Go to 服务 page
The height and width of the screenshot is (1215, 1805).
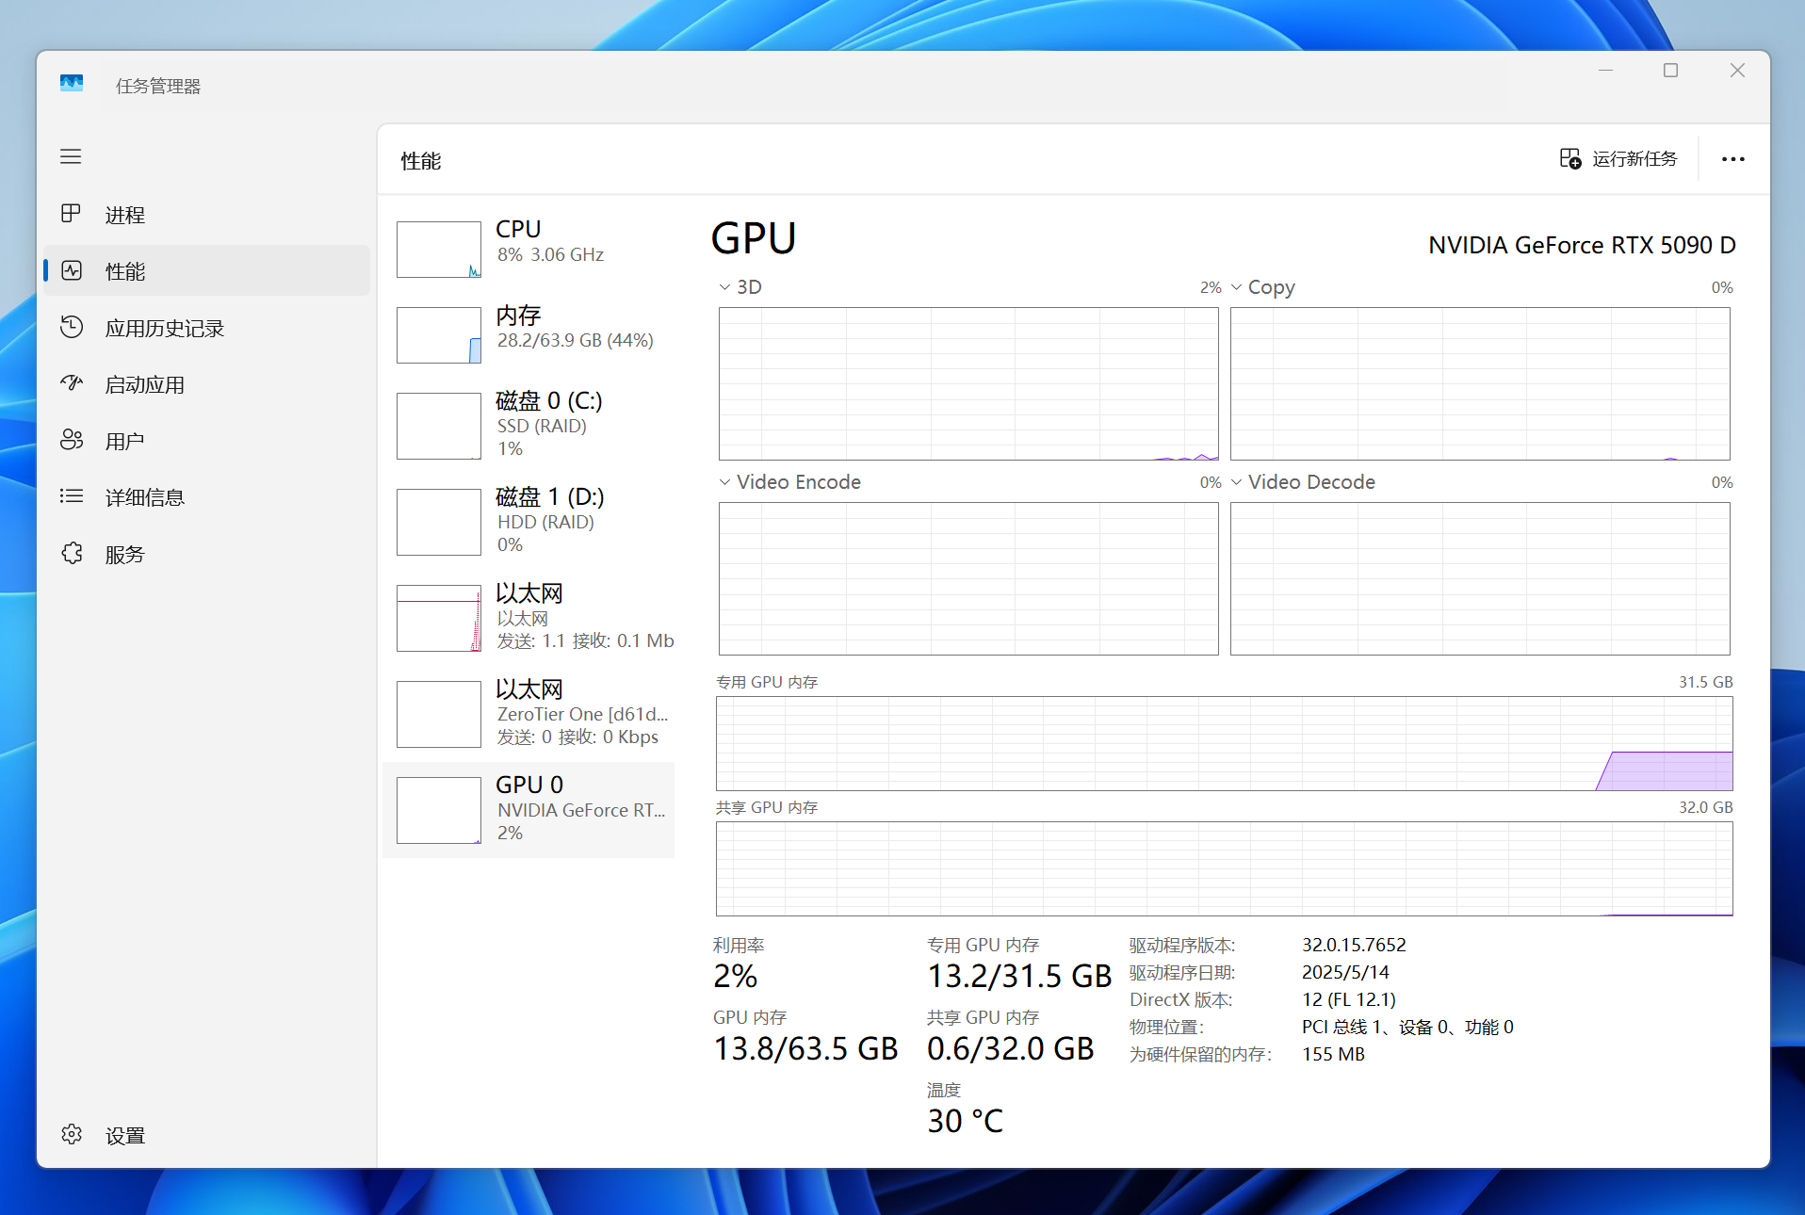[206, 554]
